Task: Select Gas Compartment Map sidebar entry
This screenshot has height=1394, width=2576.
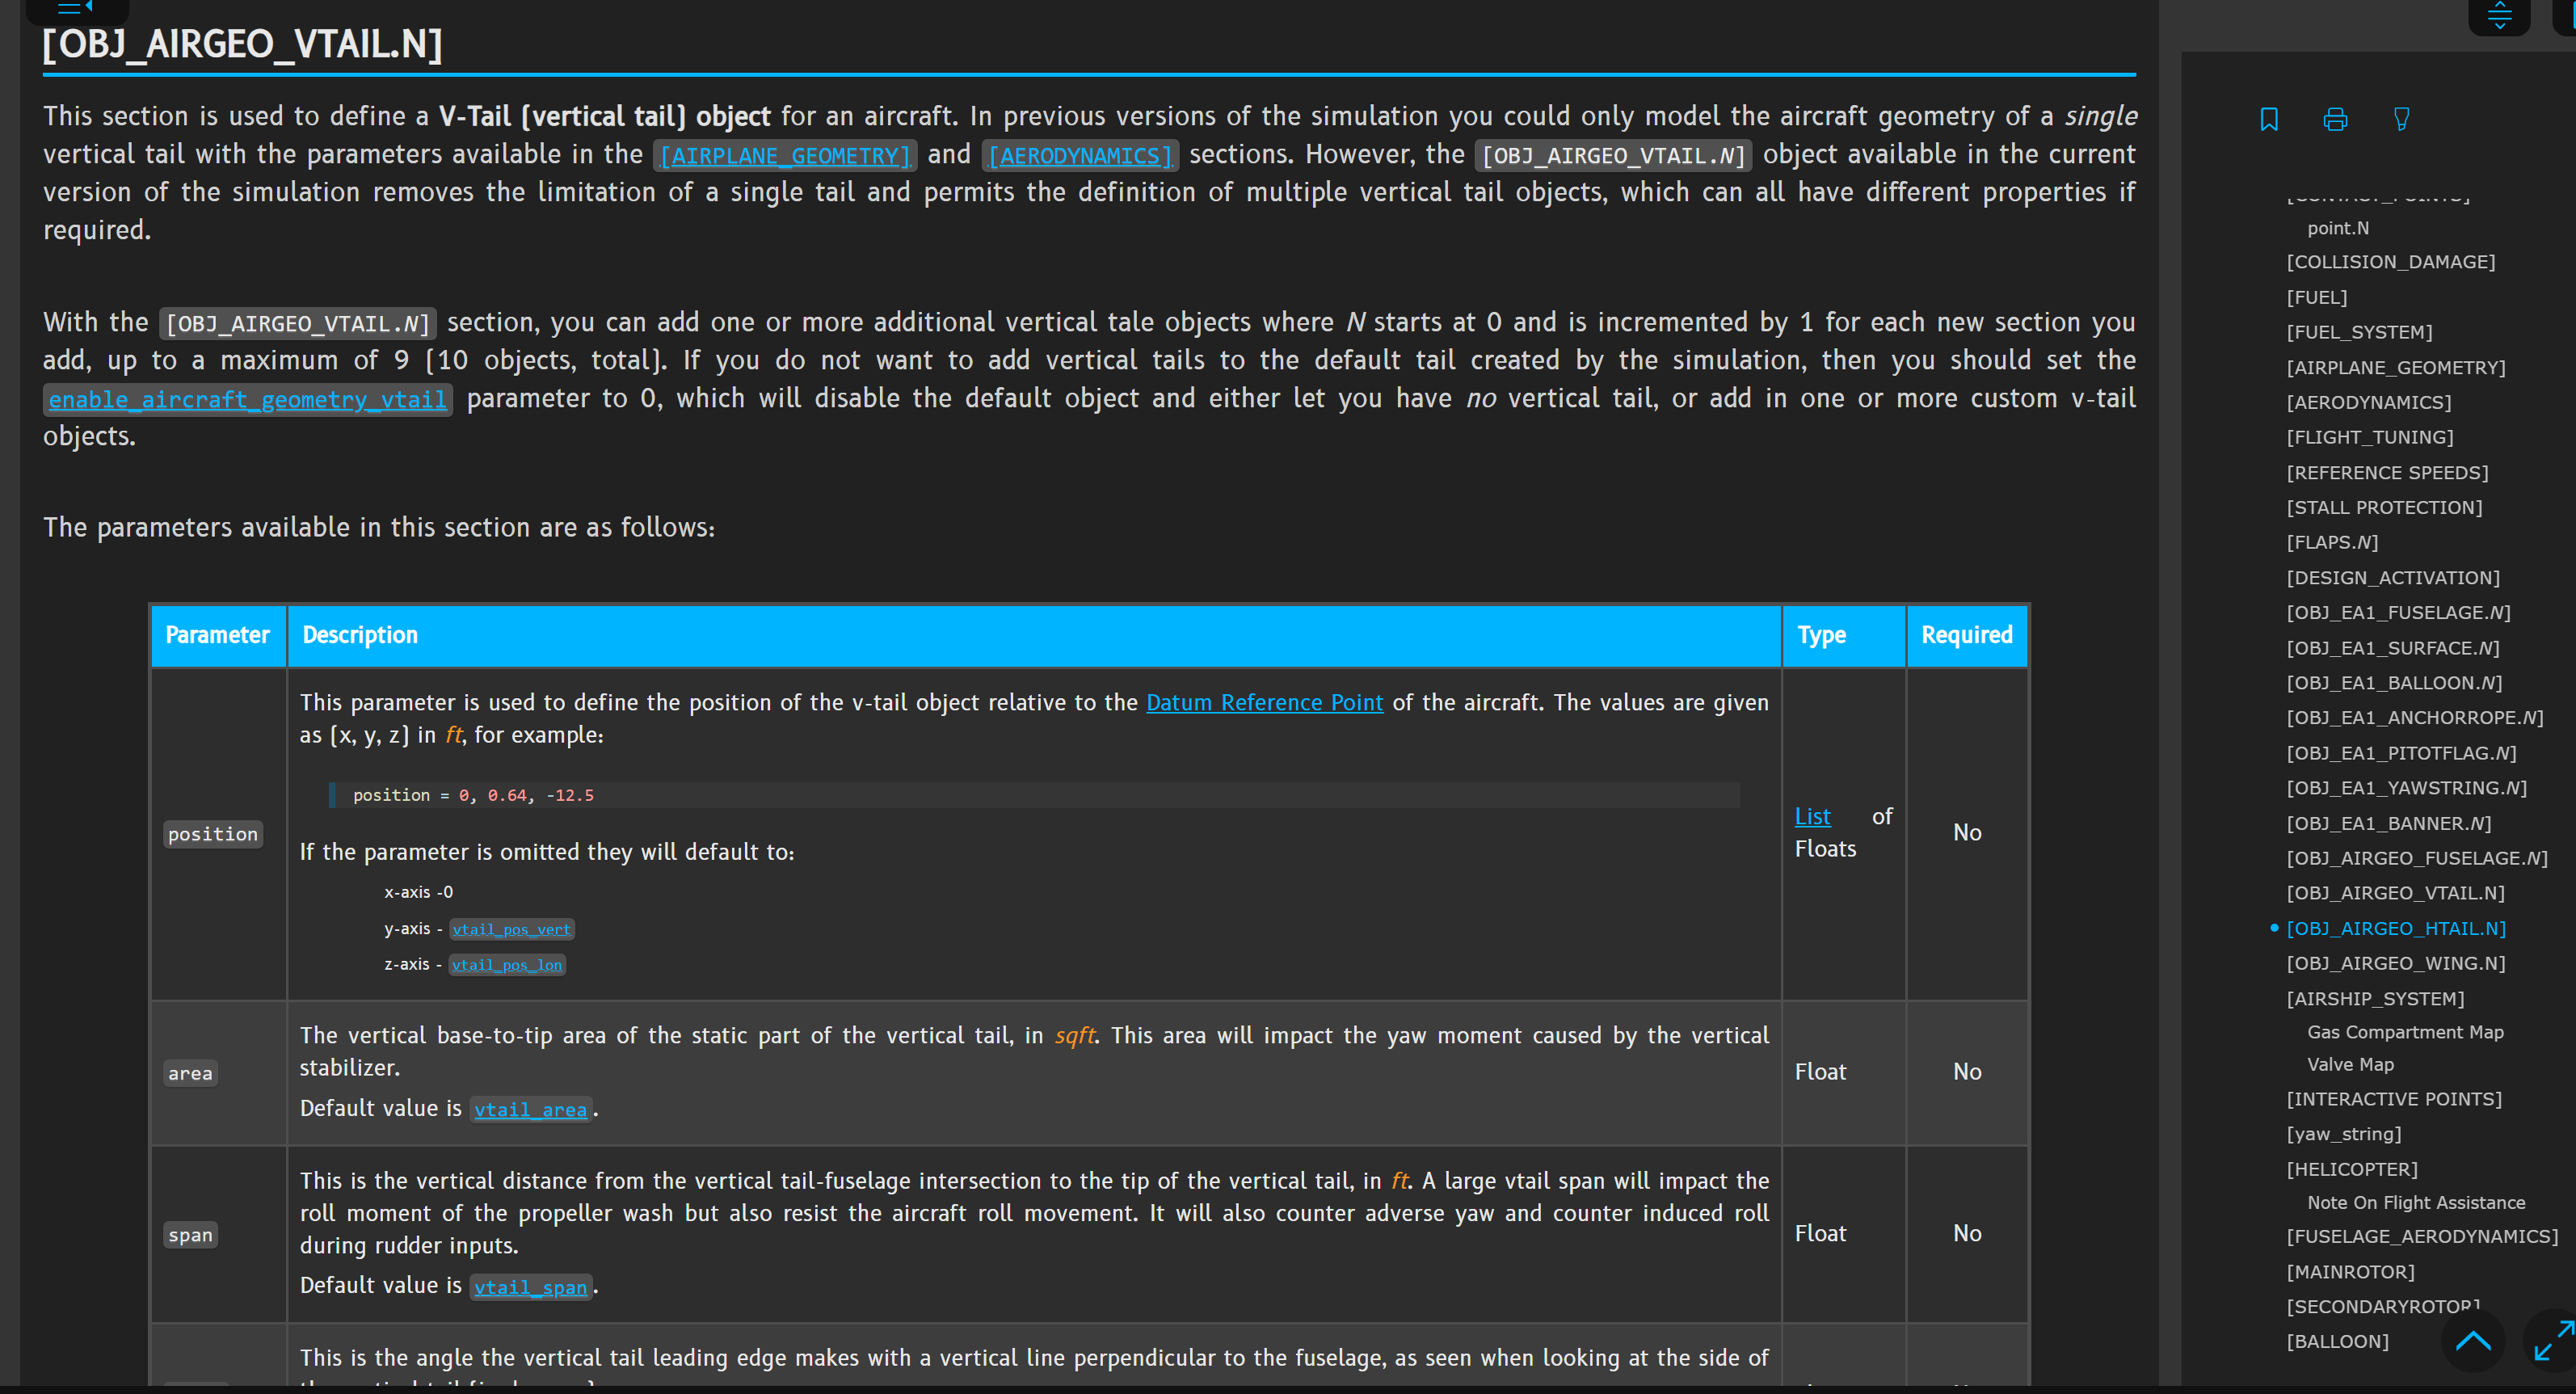Action: point(2405,1032)
